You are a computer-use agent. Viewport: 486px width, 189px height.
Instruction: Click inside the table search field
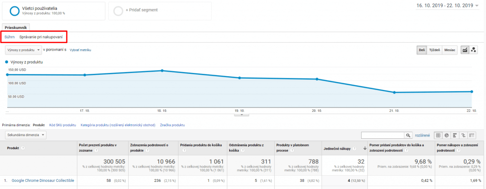coord(383,135)
